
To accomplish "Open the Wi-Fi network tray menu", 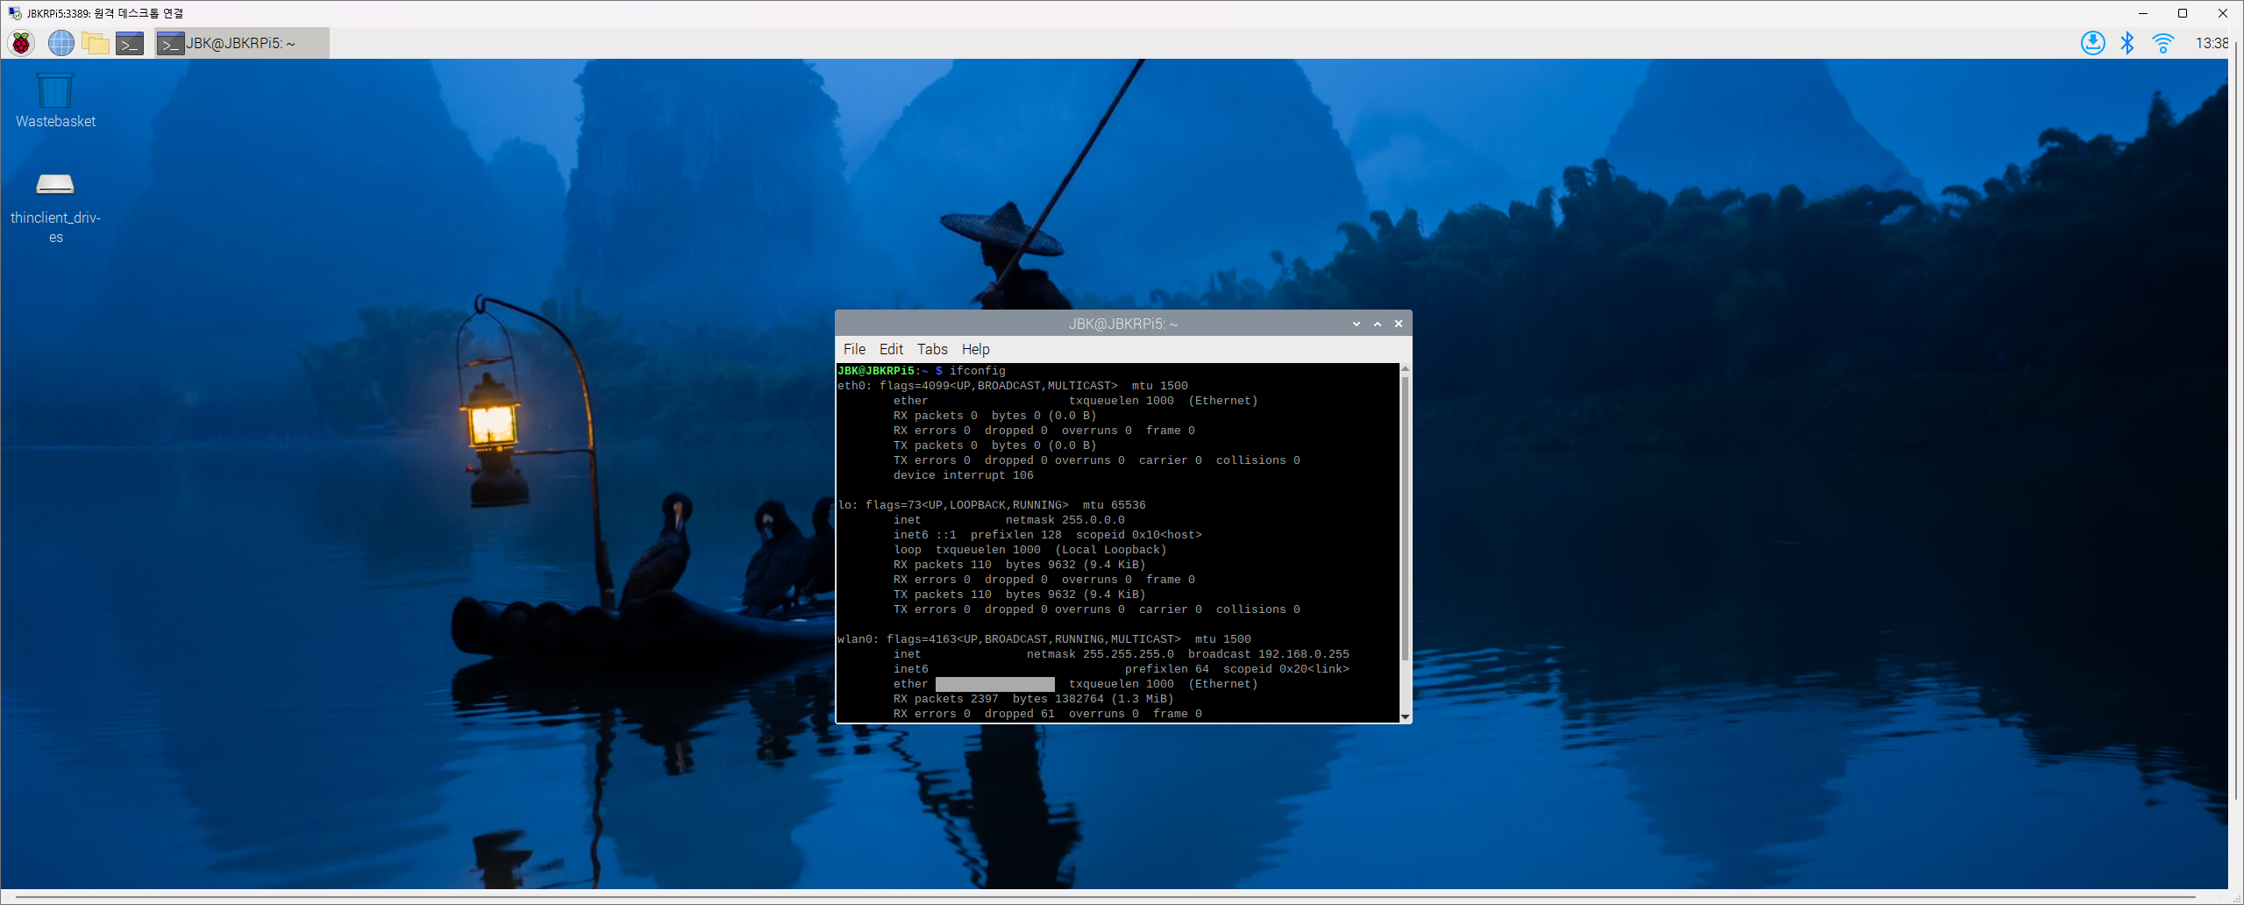I will coord(2162,43).
